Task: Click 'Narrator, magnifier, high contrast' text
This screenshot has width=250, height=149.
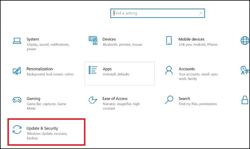Action: pyautogui.click(x=121, y=106)
